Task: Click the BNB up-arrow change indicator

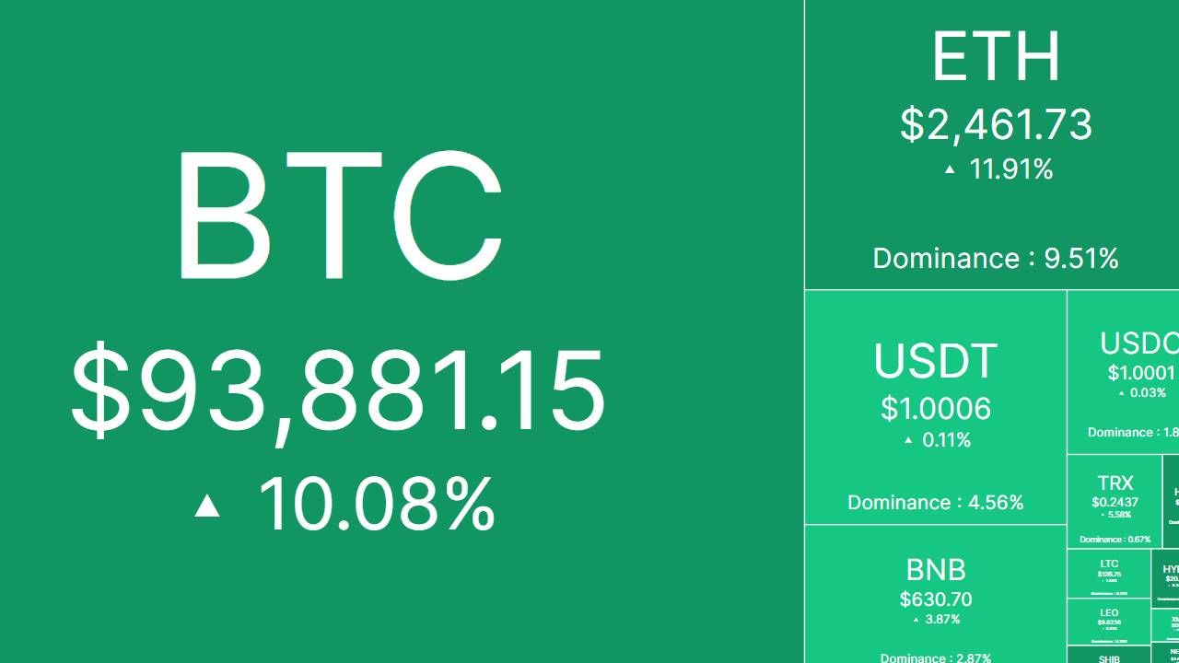Action: click(916, 620)
